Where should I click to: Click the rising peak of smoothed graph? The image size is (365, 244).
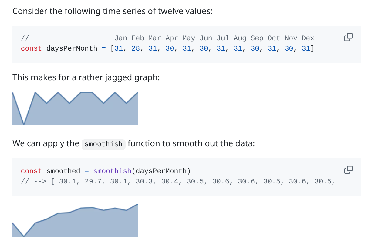pos(137,205)
